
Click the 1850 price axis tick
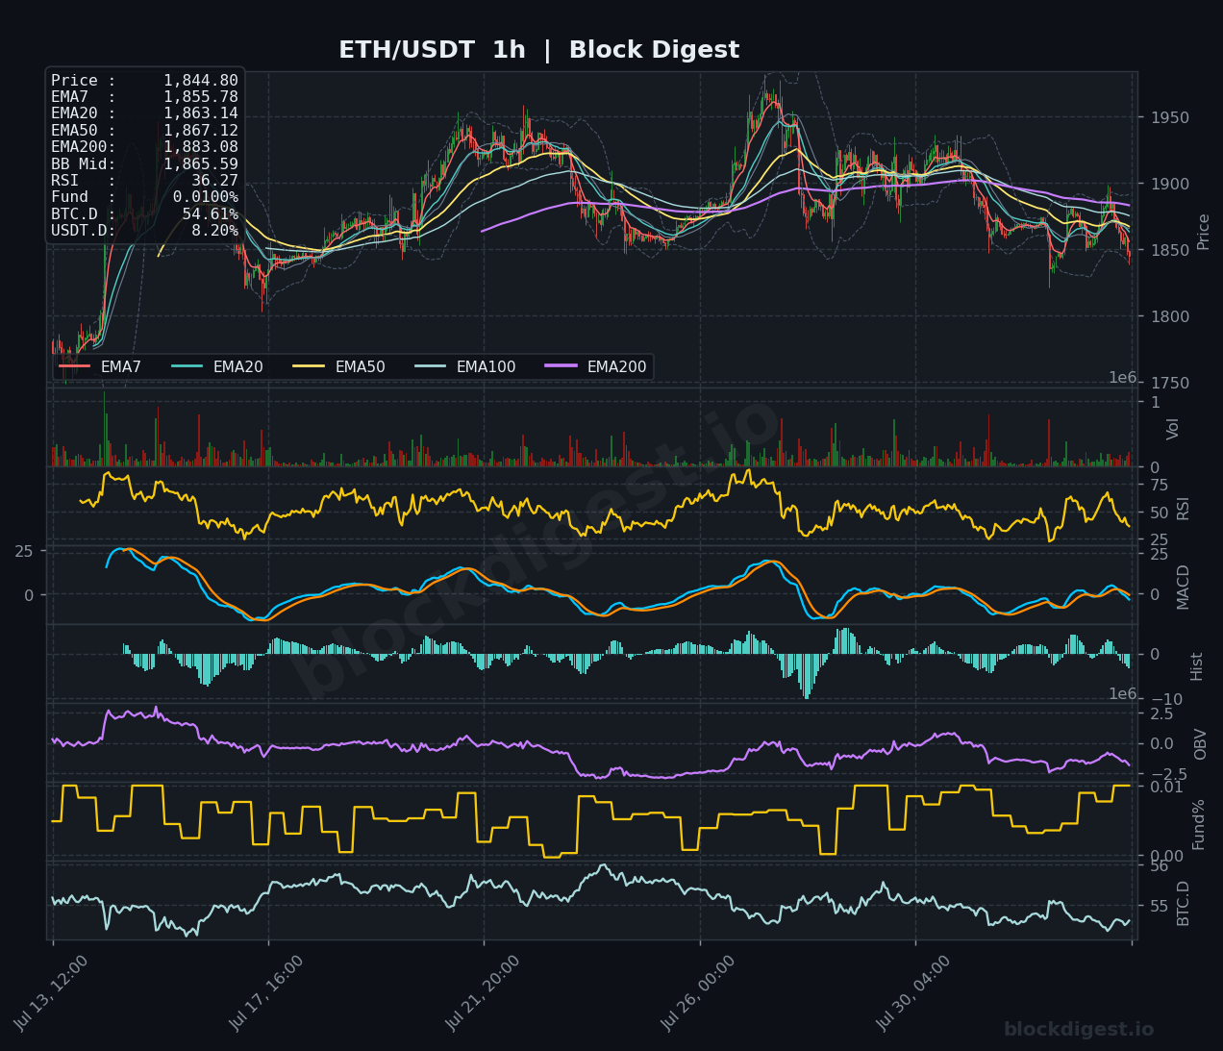(x=1169, y=250)
